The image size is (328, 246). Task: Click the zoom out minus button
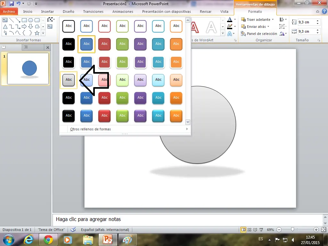(x=279, y=230)
